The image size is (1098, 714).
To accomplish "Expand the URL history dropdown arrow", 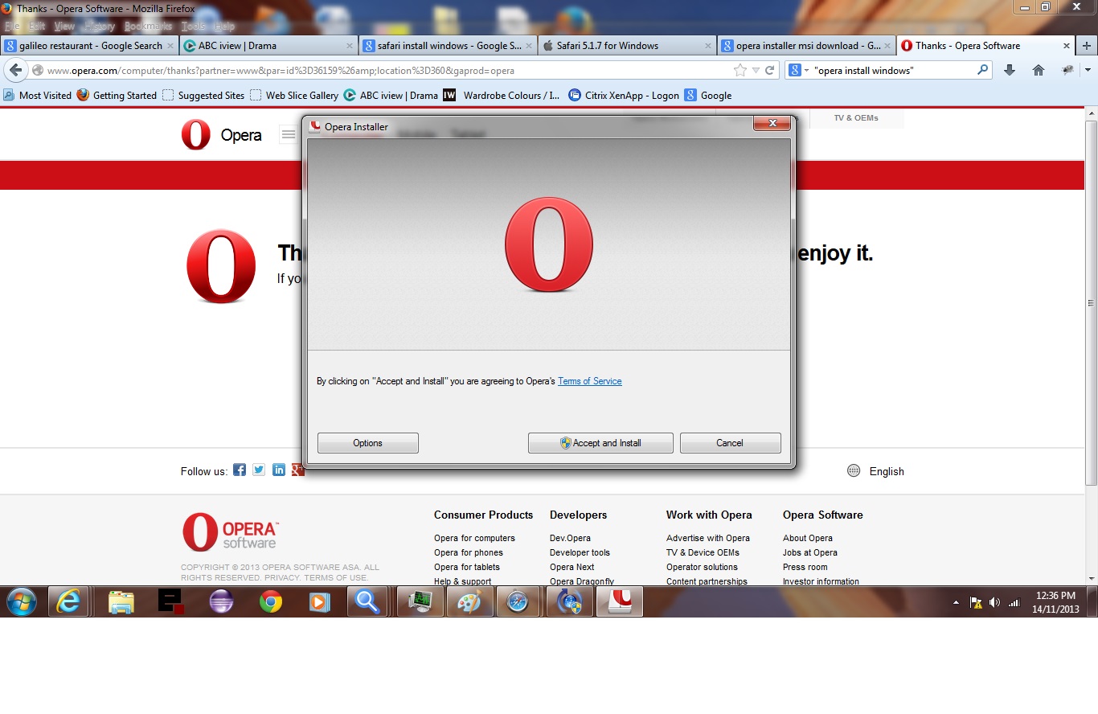I will [x=756, y=71].
